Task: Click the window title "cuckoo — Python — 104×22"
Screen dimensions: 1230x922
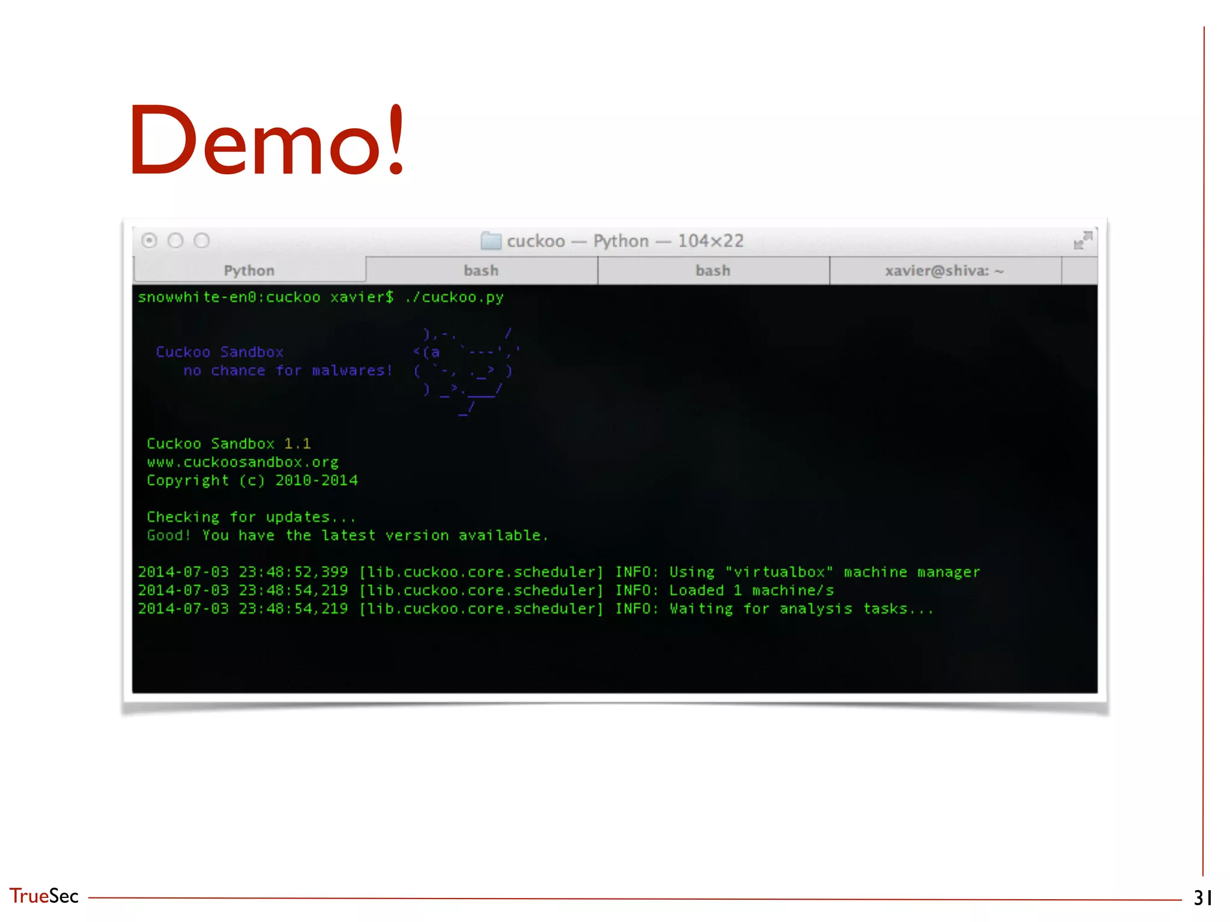Action: point(625,241)
